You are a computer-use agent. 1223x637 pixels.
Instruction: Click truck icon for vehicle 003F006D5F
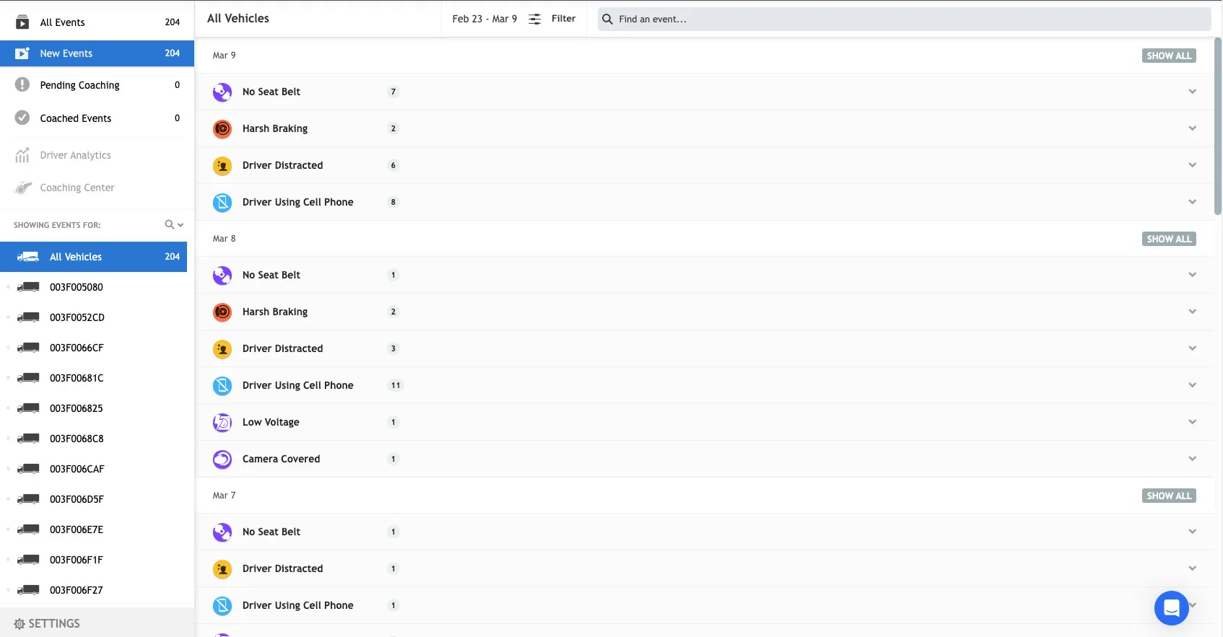[x=28, y=498]
